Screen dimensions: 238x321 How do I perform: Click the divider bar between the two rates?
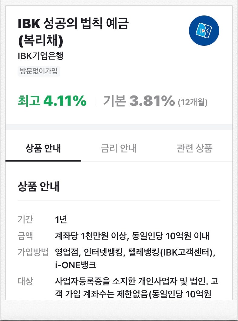click(x=94, y=102)
